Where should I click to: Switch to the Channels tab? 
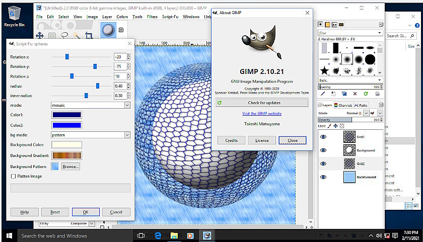[342, 105]
